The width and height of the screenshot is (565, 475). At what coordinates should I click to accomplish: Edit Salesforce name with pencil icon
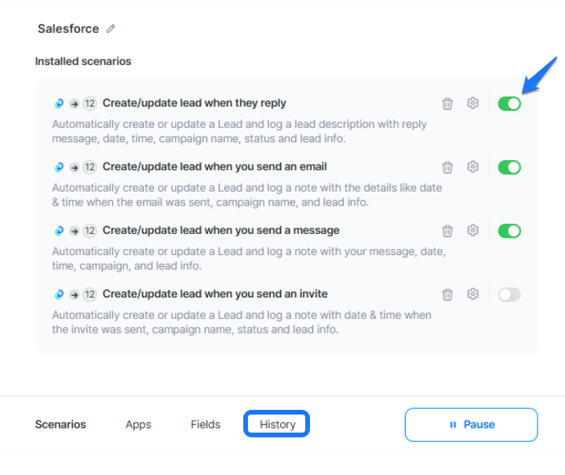pos(111,29)
